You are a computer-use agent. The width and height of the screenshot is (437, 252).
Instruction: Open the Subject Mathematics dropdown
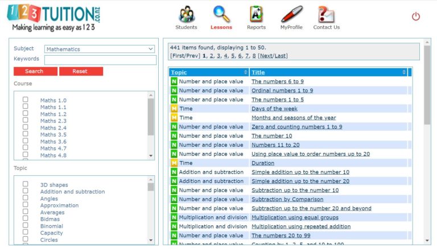point(100,49)
